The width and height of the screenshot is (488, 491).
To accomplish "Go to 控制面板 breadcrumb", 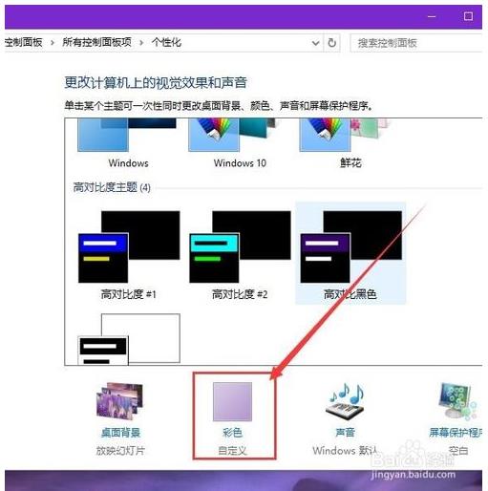I will point(24,42).
